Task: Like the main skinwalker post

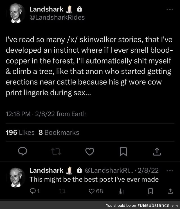Action: (89, 152)
